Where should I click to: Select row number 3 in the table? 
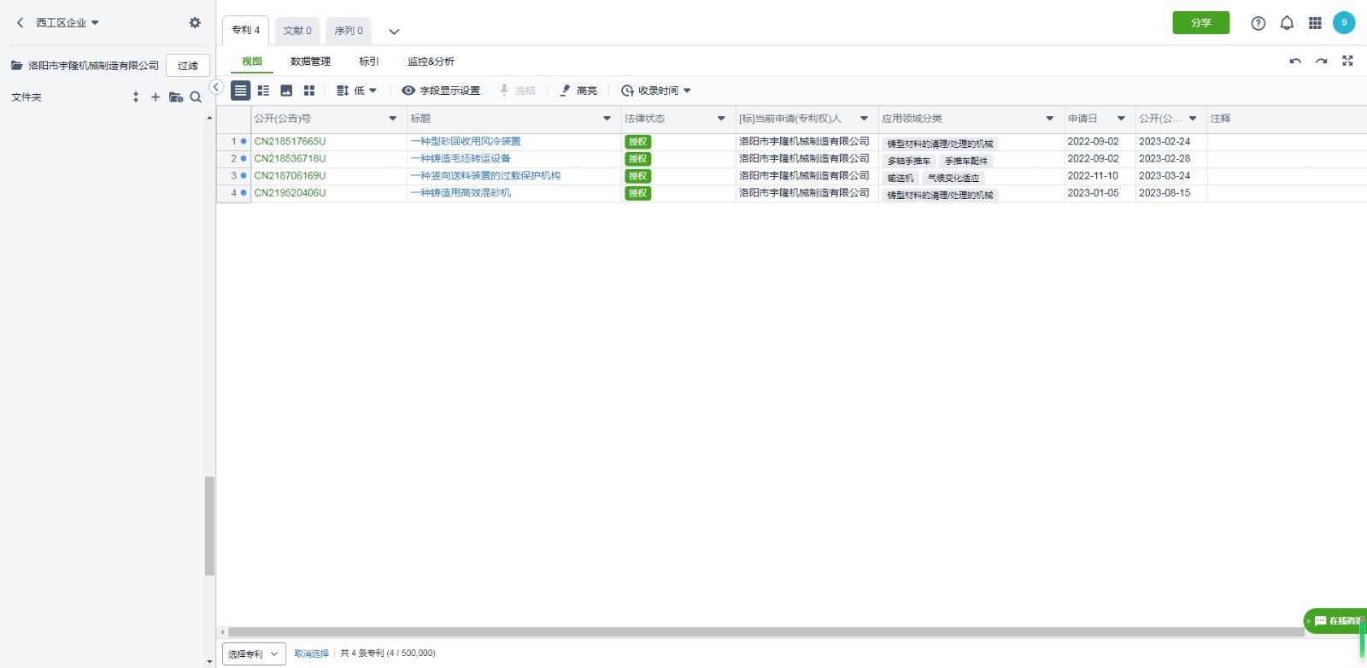[x=233, y=176]
